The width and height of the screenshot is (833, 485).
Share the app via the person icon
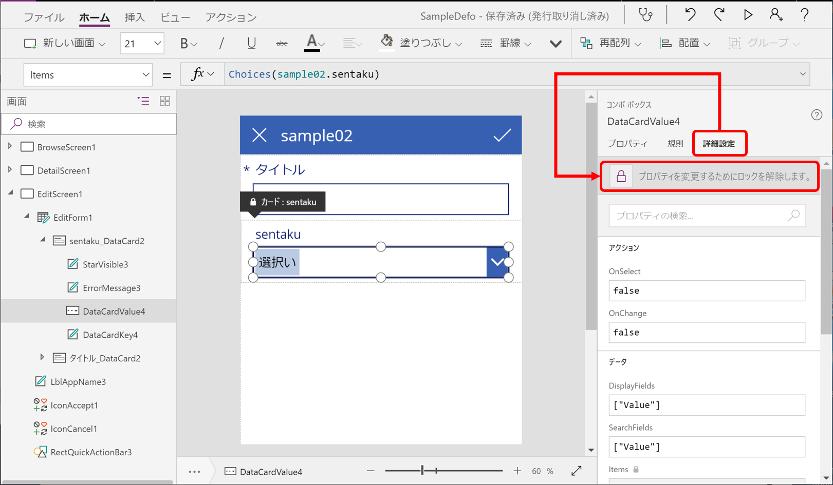tap(776, 15)
